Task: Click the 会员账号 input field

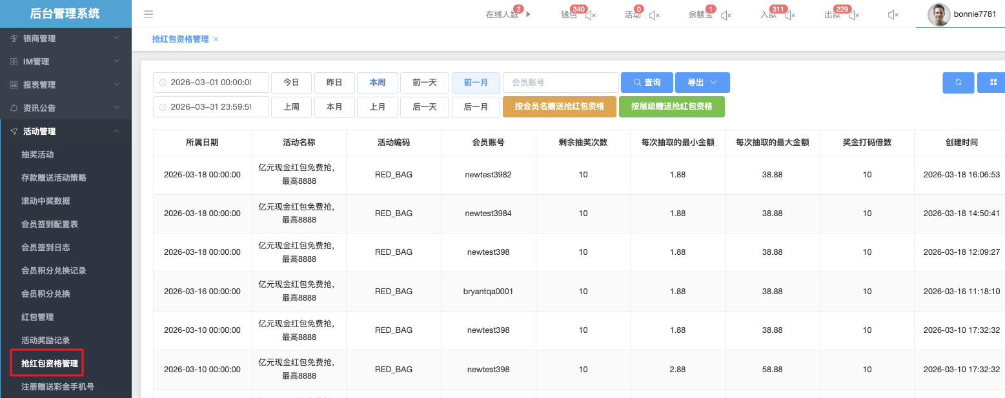Action: click(560, 83)
